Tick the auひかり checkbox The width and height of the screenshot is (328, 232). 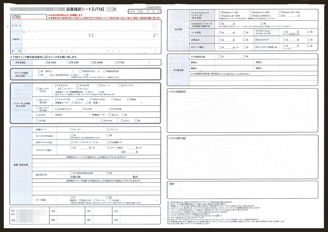(x=56, y=109)
